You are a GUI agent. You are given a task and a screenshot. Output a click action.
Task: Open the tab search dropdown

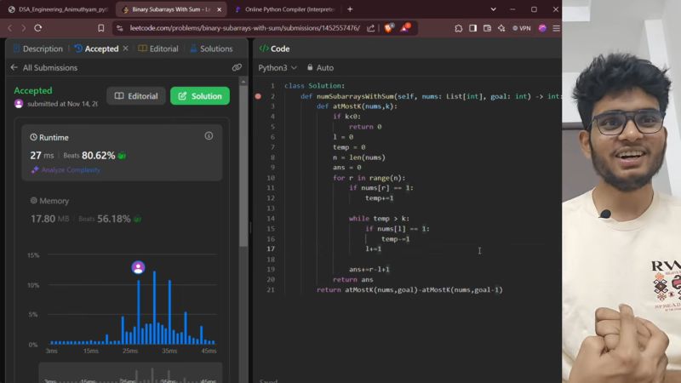click(494, 9)
